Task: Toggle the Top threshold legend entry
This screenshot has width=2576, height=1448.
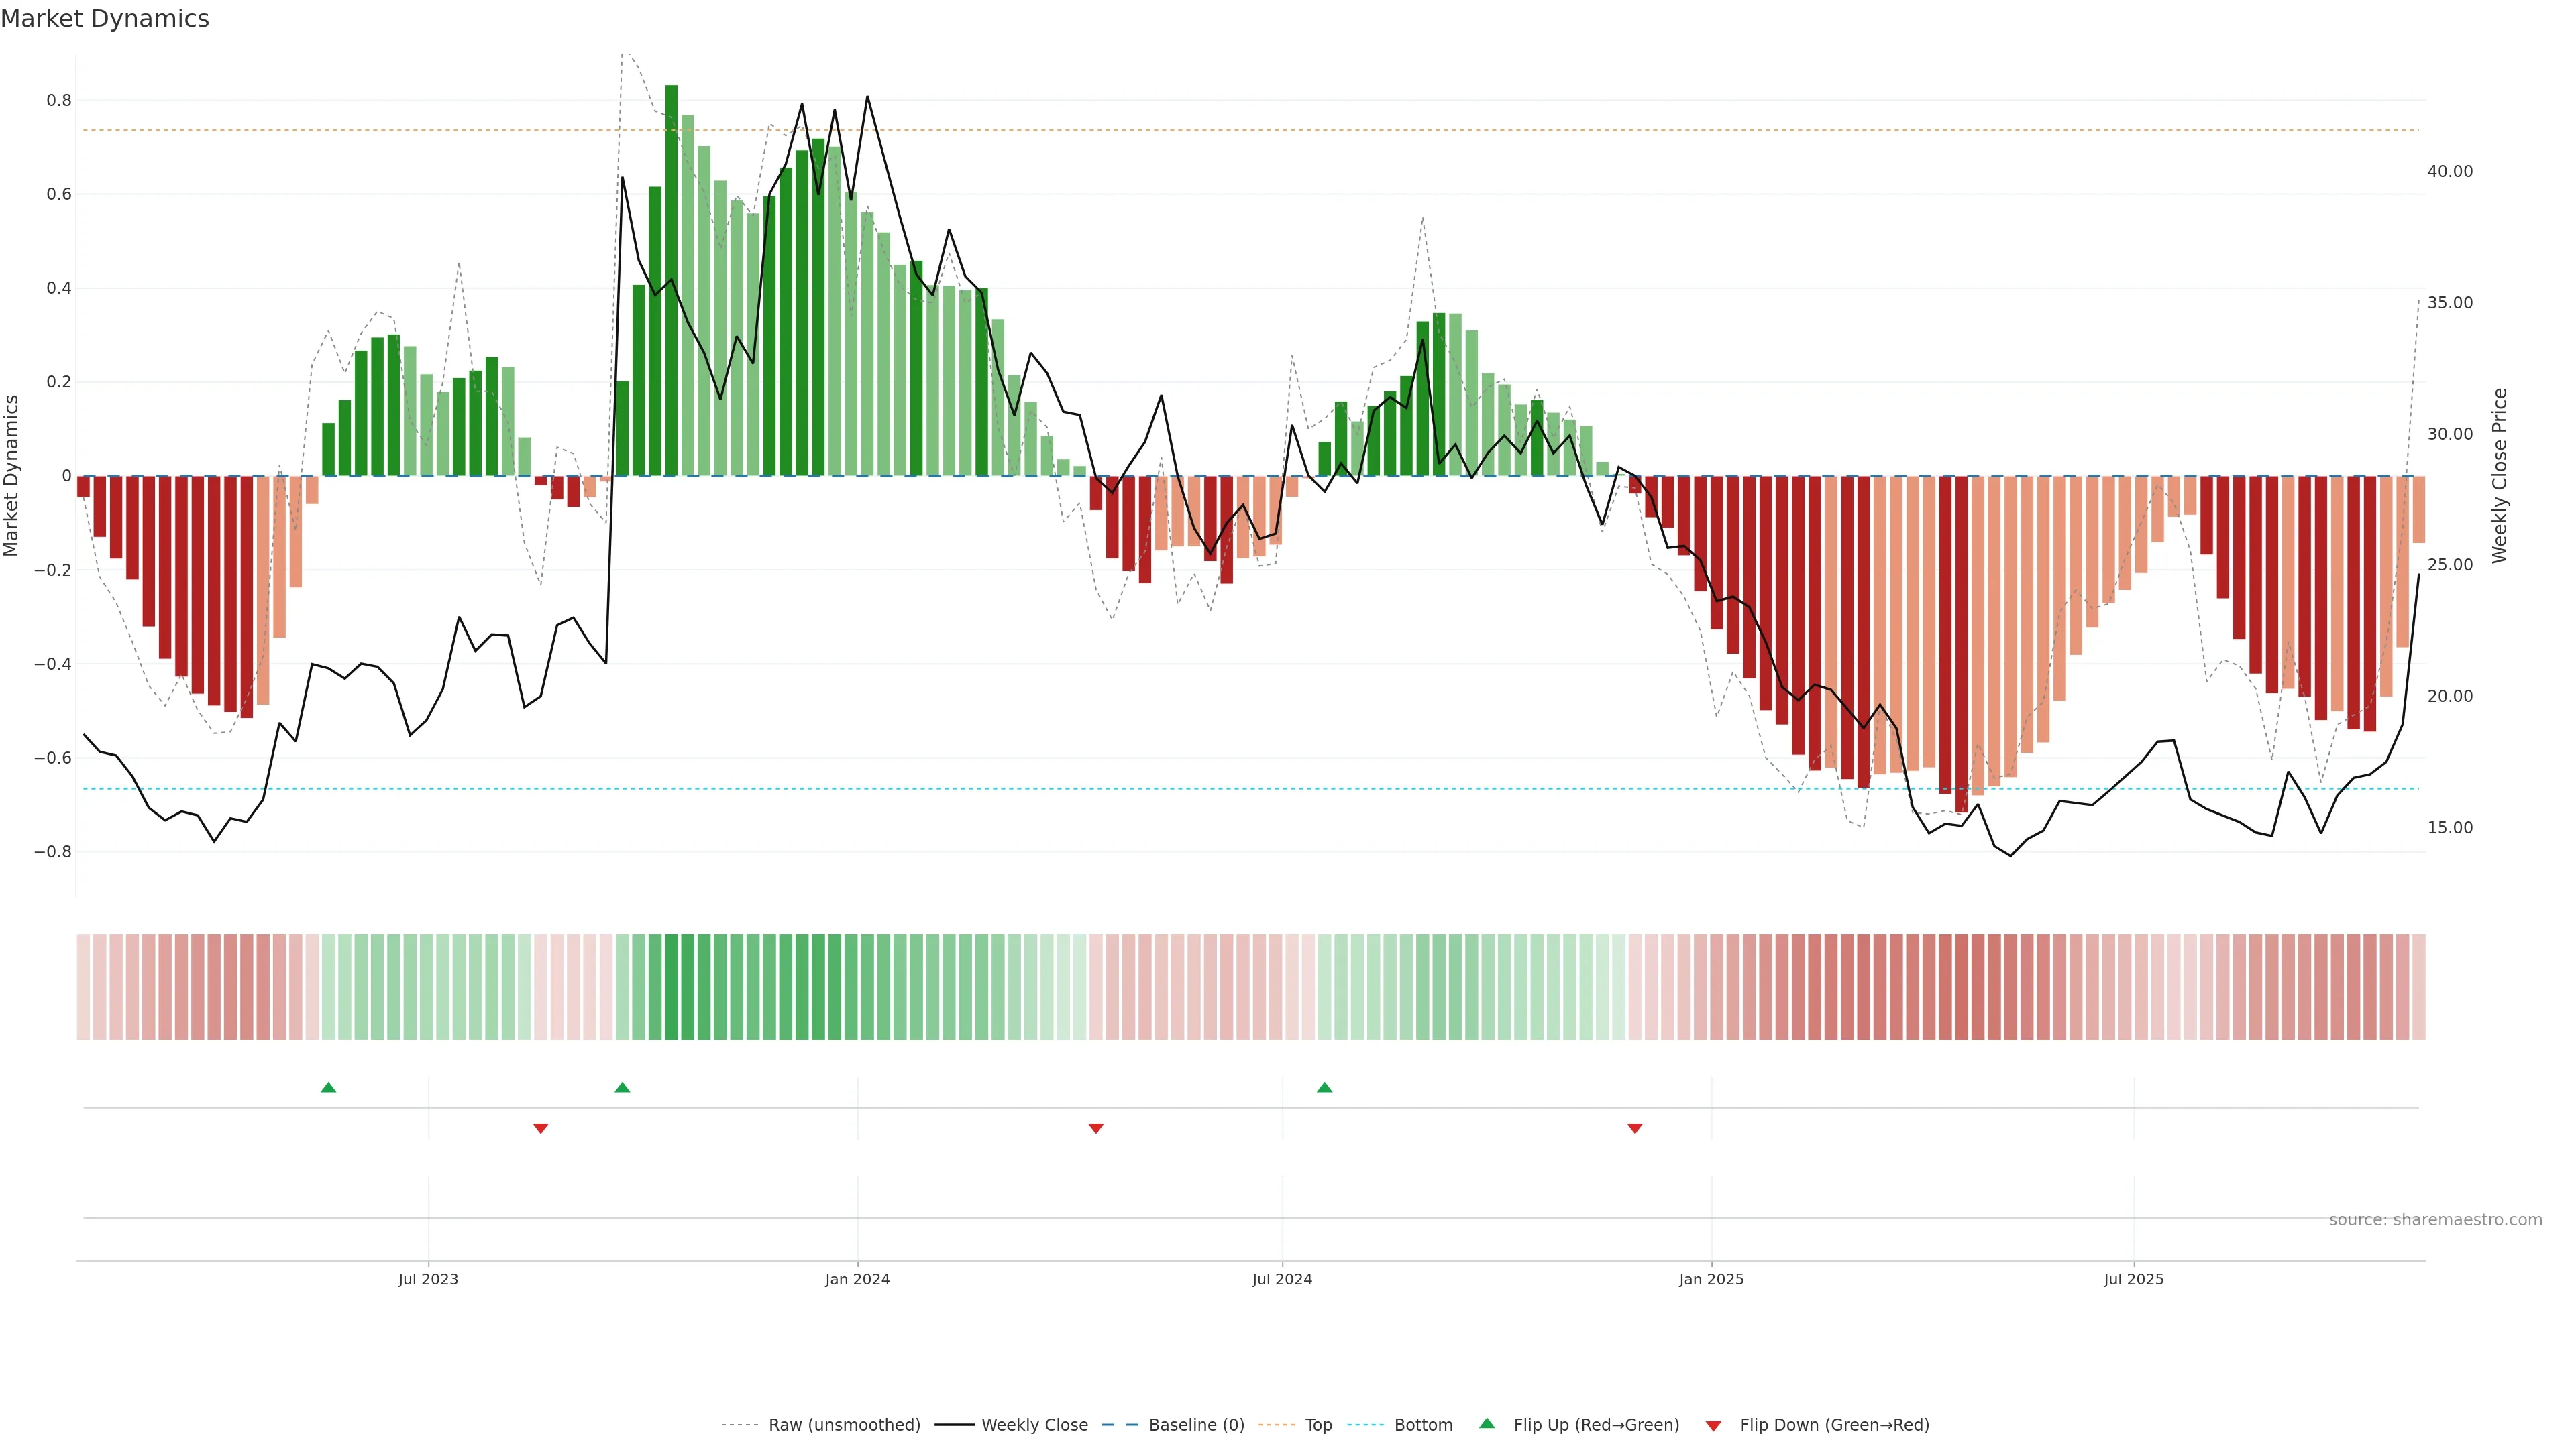Action: [x=1318, y=1425]
